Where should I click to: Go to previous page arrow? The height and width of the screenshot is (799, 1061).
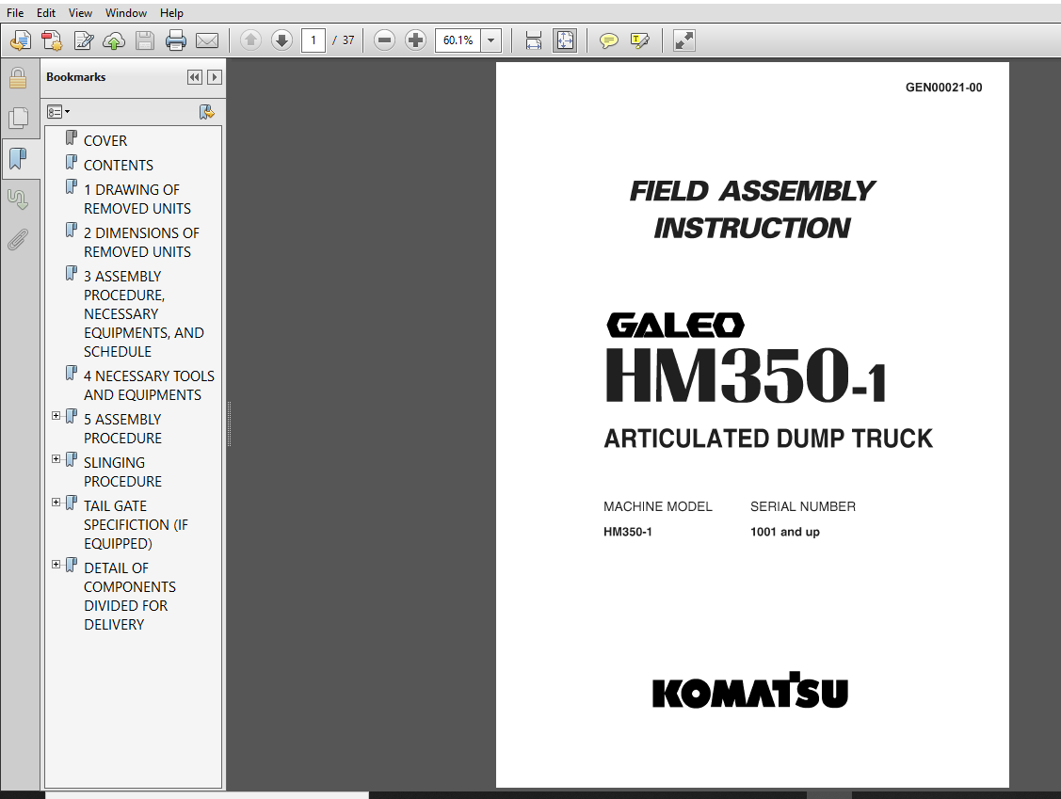(250, 40)
